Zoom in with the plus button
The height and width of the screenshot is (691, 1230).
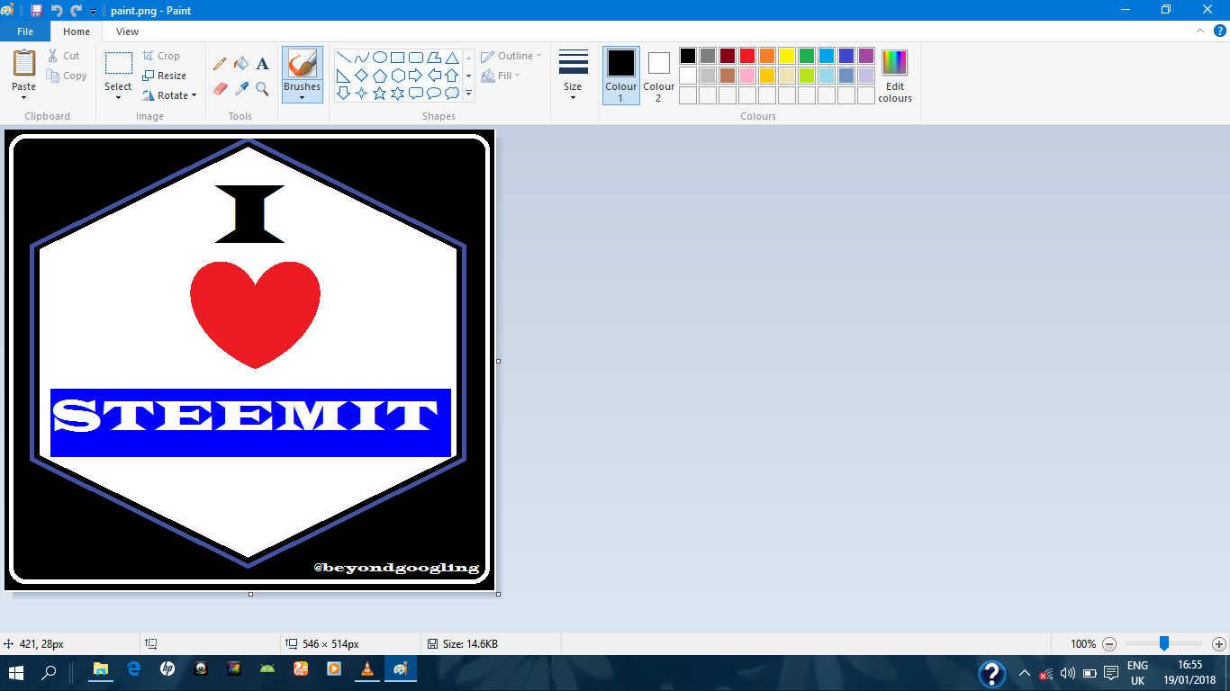(1218, 644)
